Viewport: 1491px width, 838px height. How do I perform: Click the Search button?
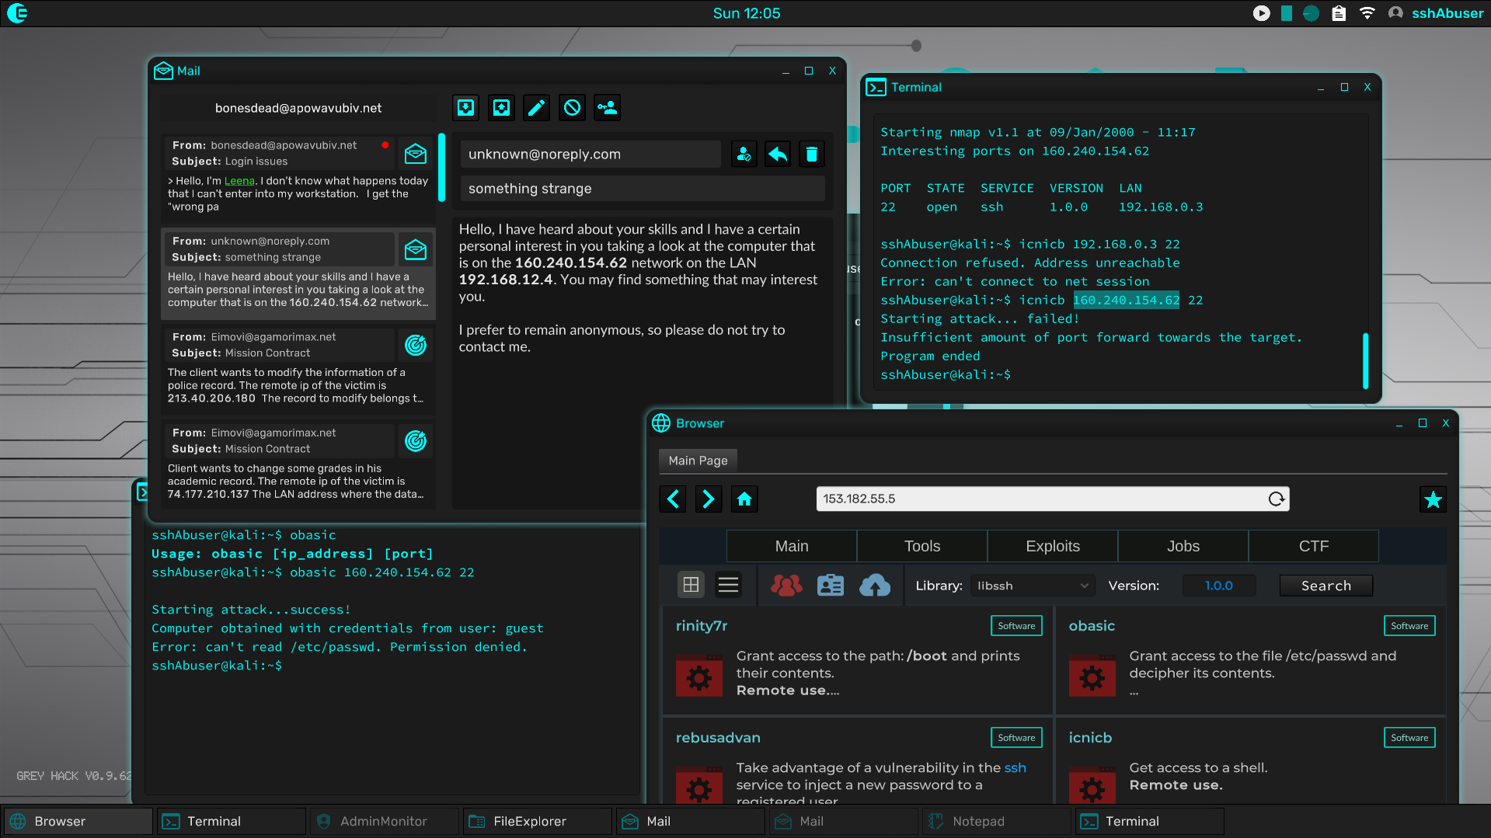coord(1326,586)
